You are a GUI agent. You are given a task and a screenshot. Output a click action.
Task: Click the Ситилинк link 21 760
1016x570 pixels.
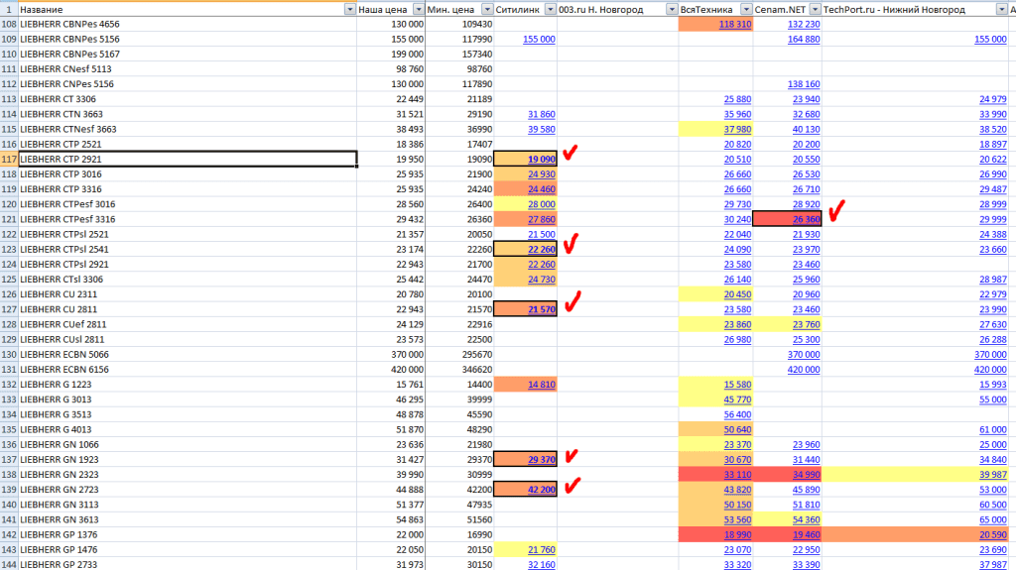click(x=541, y=550)
